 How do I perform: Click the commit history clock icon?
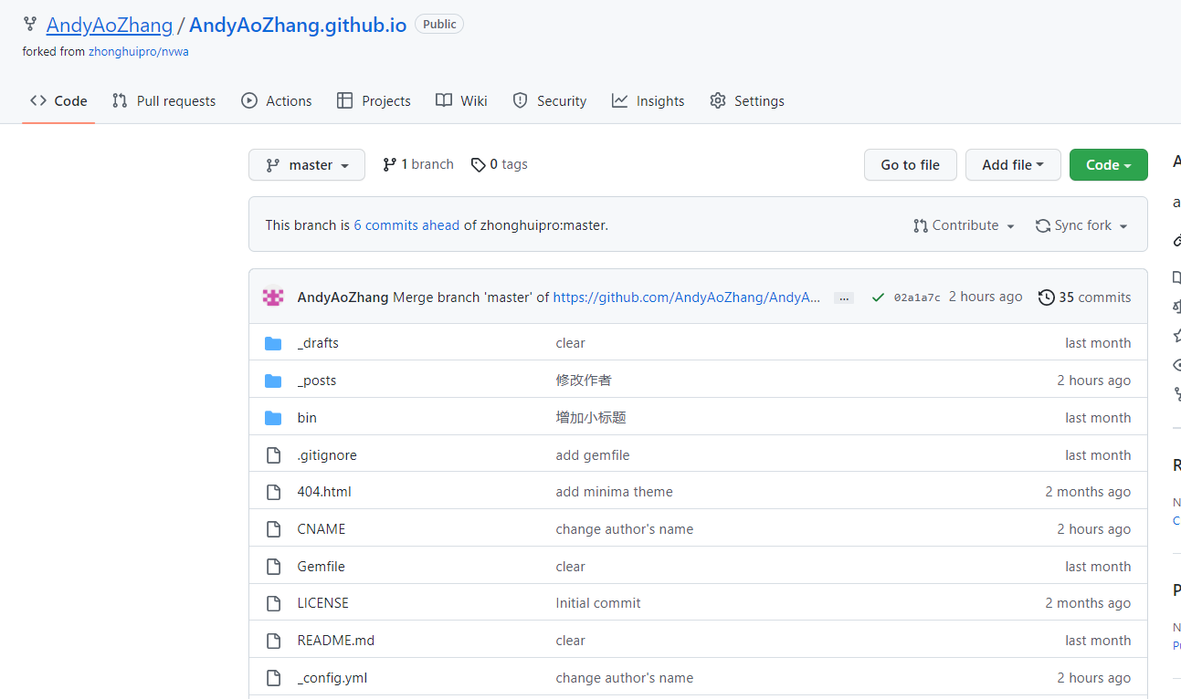pos(1047,297)
